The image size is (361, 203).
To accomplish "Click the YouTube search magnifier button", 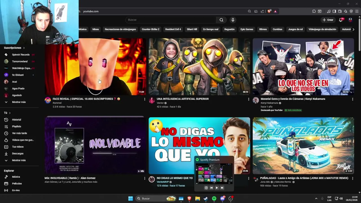I will [221, 20].
